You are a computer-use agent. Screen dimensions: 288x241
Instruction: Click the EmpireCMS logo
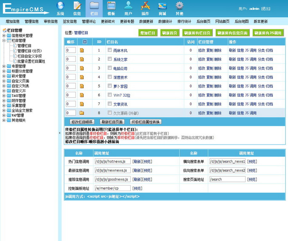pos(26,8)
